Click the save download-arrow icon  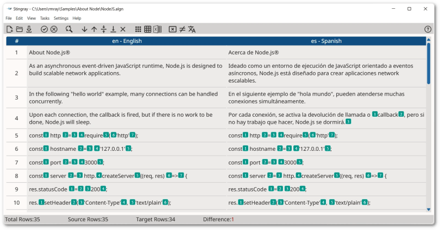point(29,29)
